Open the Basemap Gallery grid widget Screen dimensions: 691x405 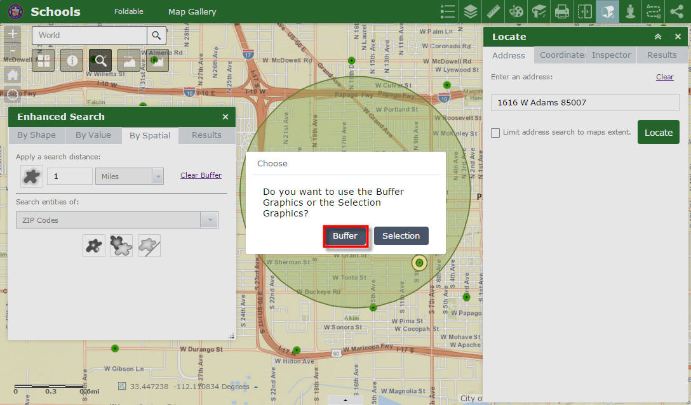pyautogui.click(x=43, y=60)
